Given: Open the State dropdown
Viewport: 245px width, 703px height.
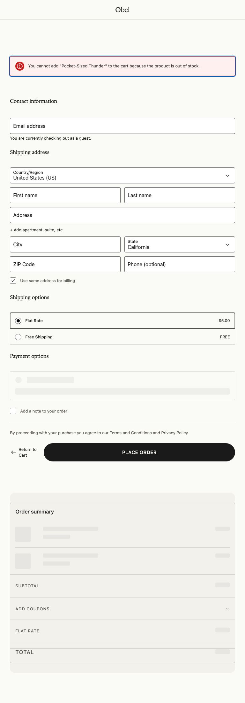Looking at the screenshot, I should click(x=180, y=244).
